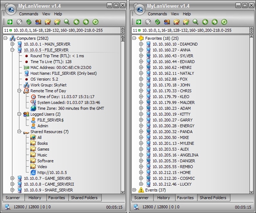
Task: Expand the 10.10.0.7 - GAME_SERVER node
Action: tap(12, 178)
